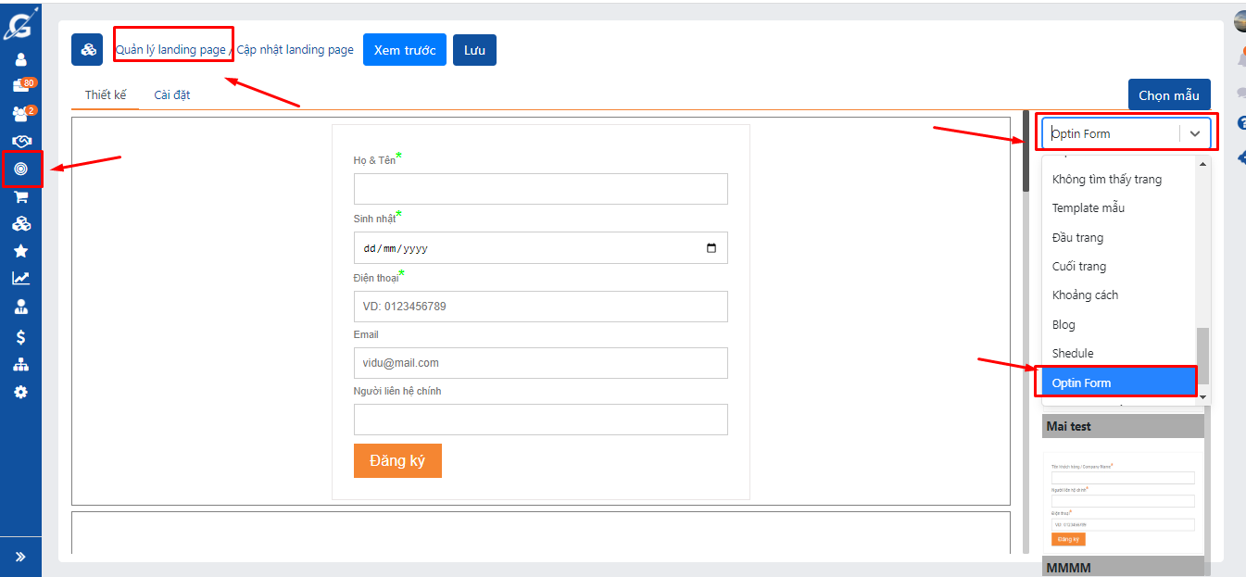The height and width of the screenshot is (577, 1246).
Task: Switch to the 'Cài đặt' tab
Action: coord(172,94)
